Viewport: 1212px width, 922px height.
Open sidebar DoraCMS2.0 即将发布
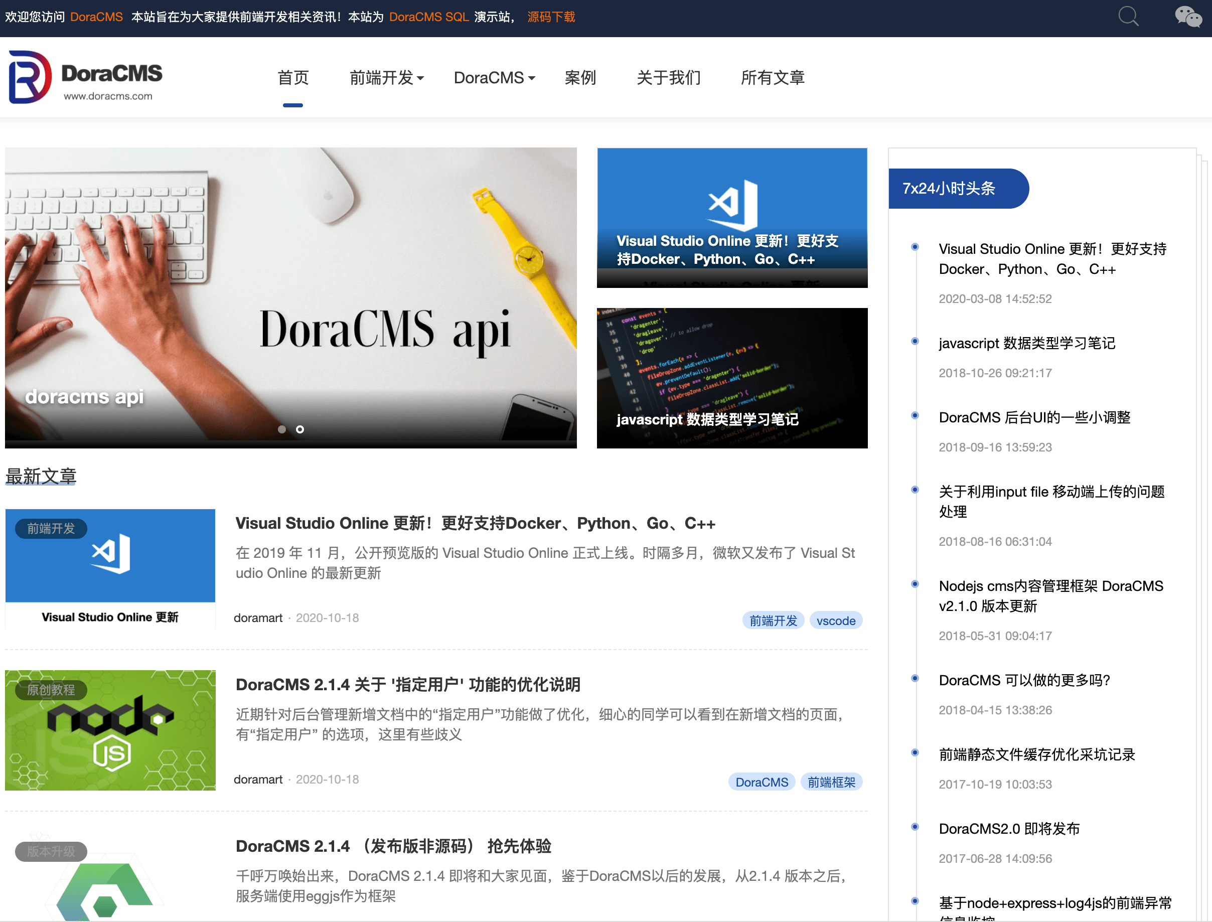[x=1009, y=828]
